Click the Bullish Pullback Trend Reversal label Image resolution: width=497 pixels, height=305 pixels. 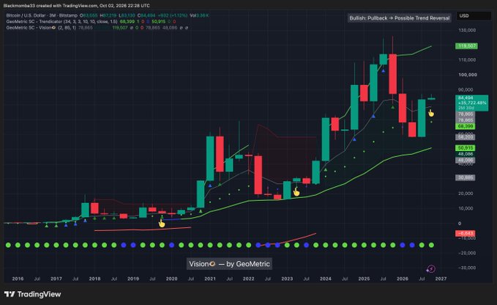[400, 18]
